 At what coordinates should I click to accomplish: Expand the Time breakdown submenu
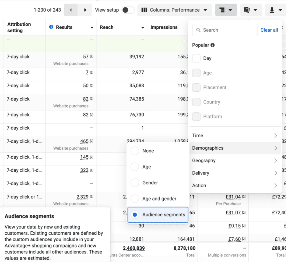[235, 135]
